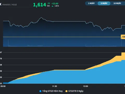Click the .77 decimal value
The width and height of the screenshot is (125, 94).
48,4
